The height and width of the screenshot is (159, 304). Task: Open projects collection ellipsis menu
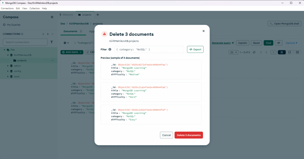click(52, 60)
